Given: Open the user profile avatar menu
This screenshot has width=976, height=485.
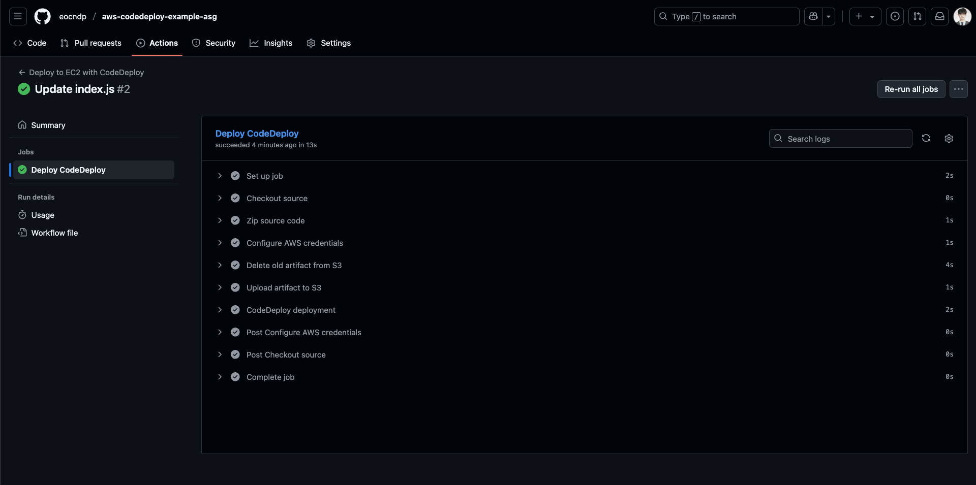Looking at the screenshot, I should tap(962, 16).
